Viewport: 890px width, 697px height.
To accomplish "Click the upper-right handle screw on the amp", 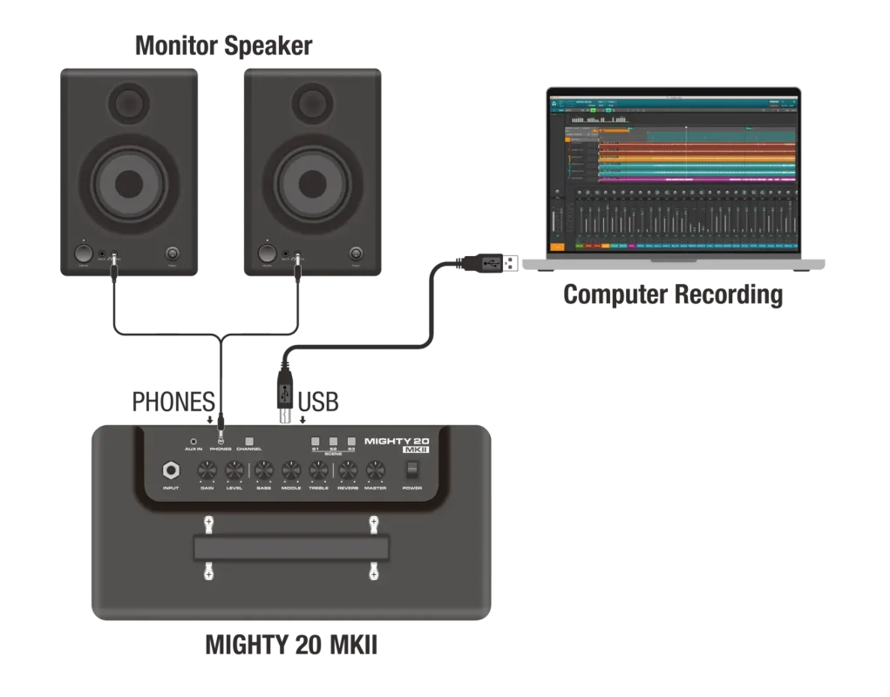I will (x=373, y=522).
